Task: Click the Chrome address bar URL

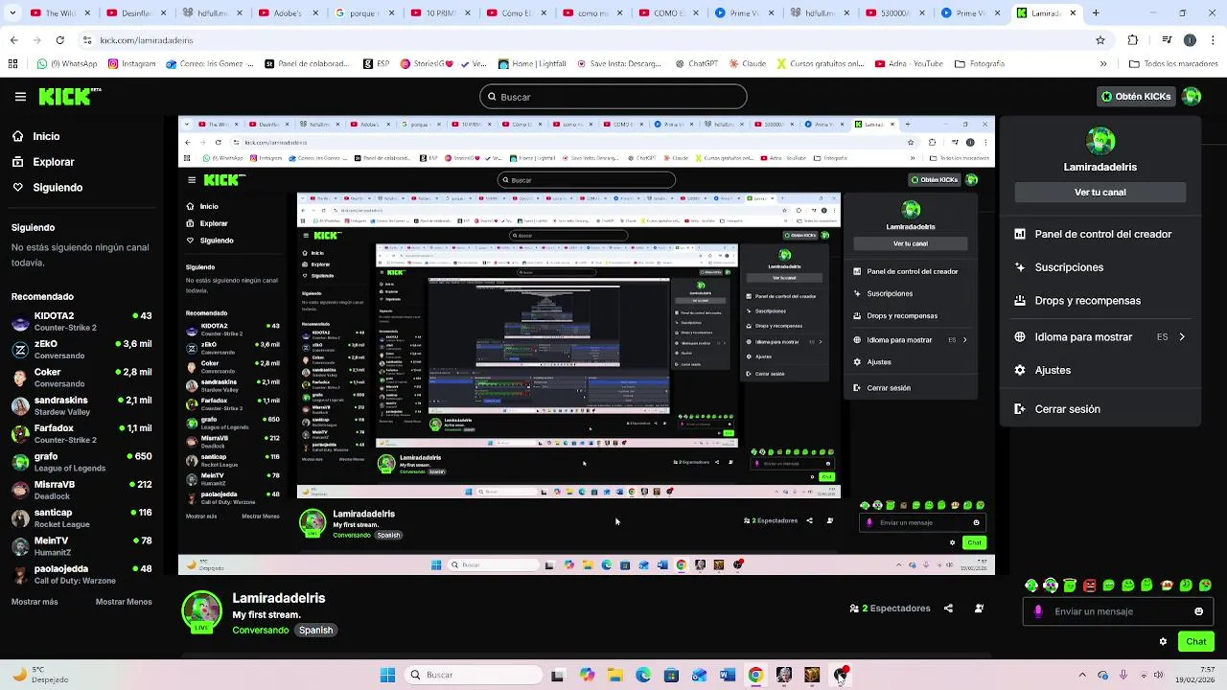Action: tap(147, 40)
